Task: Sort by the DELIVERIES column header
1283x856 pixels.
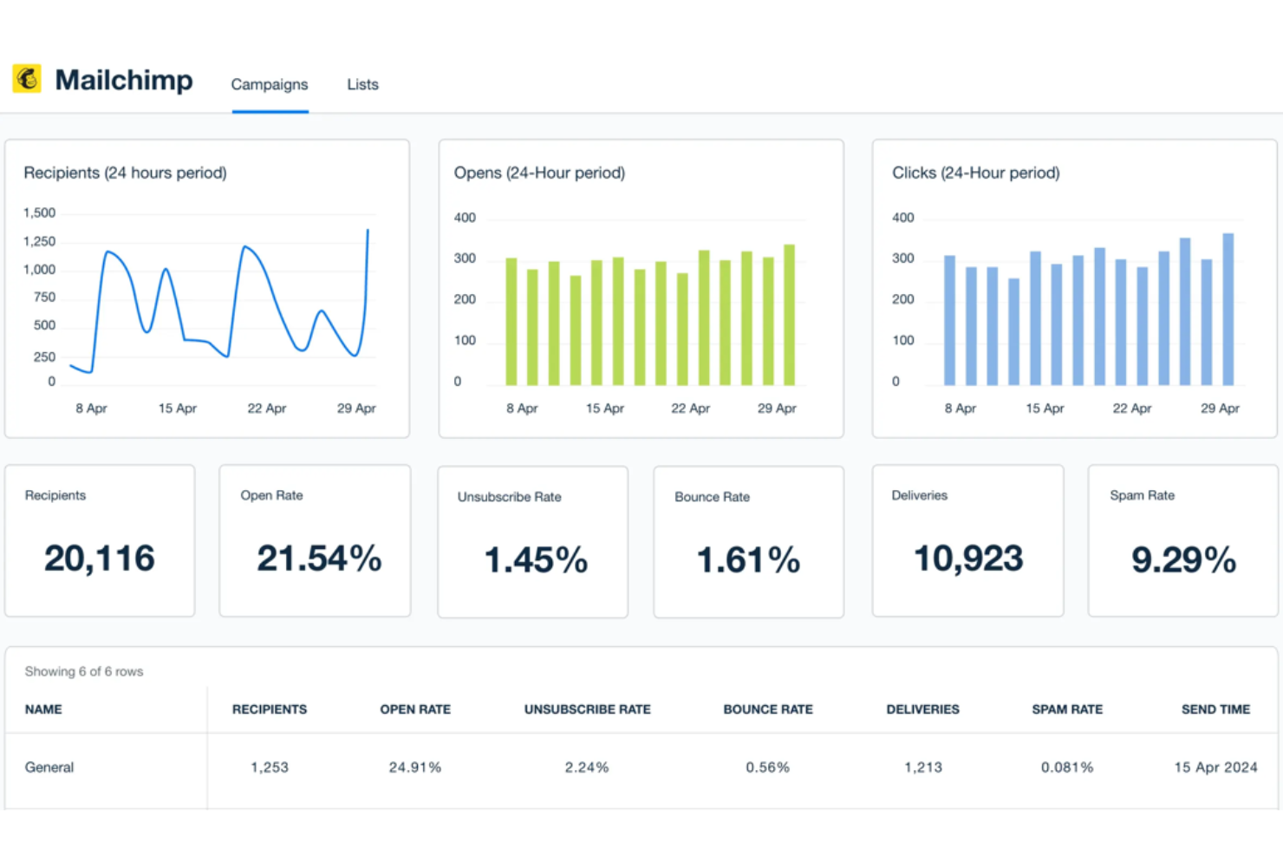Action: [922, 709]
